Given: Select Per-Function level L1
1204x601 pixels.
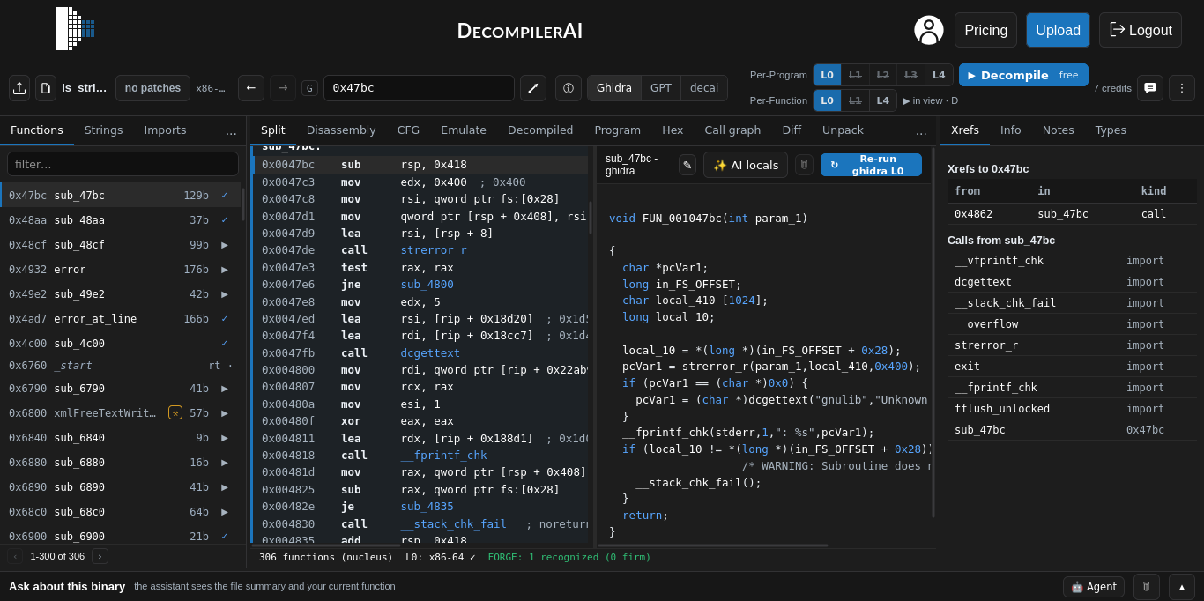Looking at the screenshot, I should 855,100.
